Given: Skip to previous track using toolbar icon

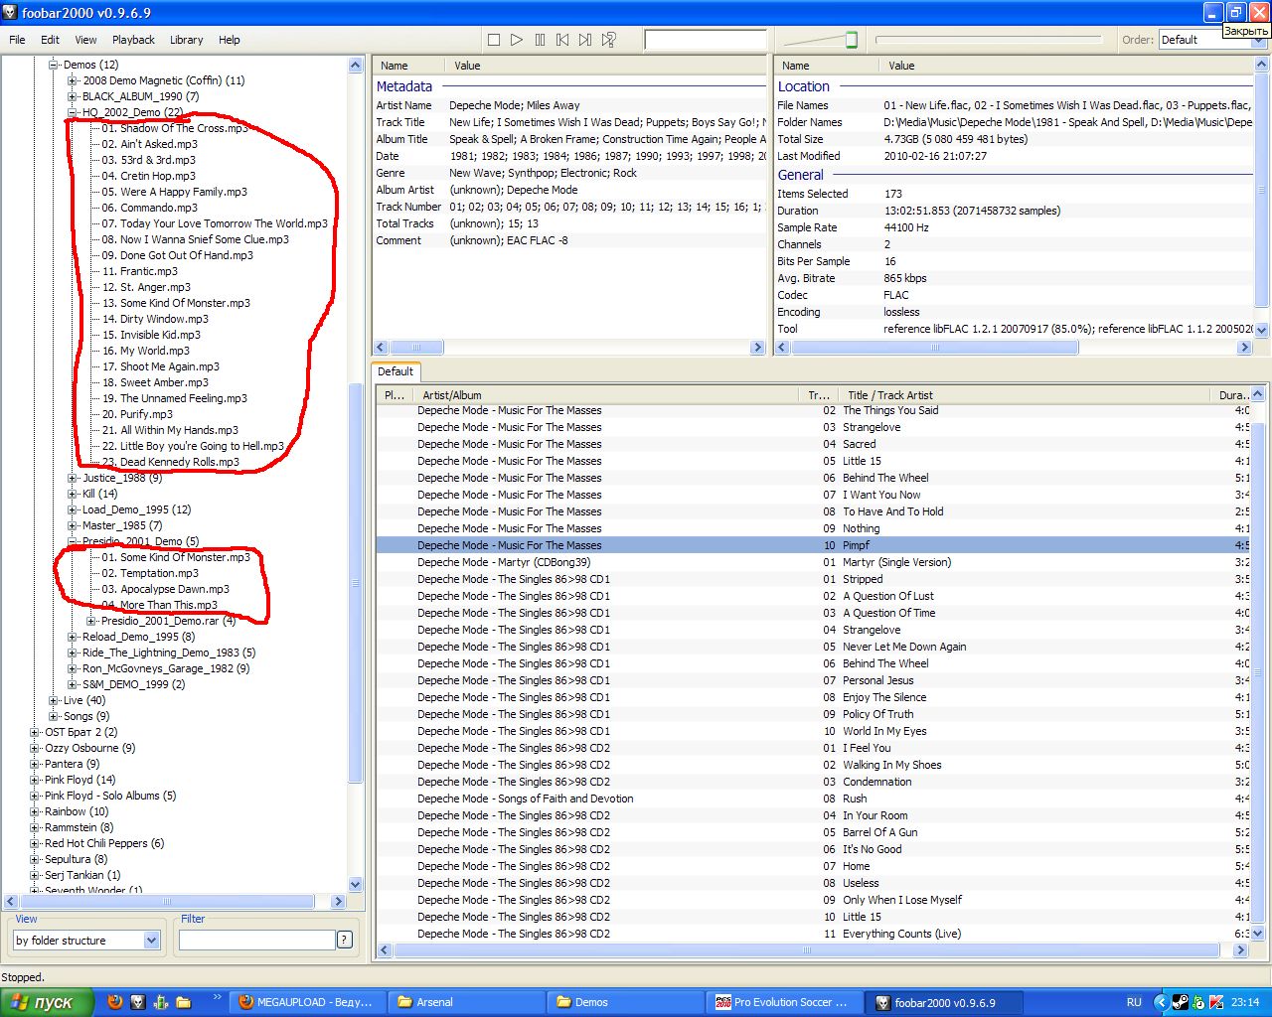Looking at the screenshot, I should [x=562, y=40].
